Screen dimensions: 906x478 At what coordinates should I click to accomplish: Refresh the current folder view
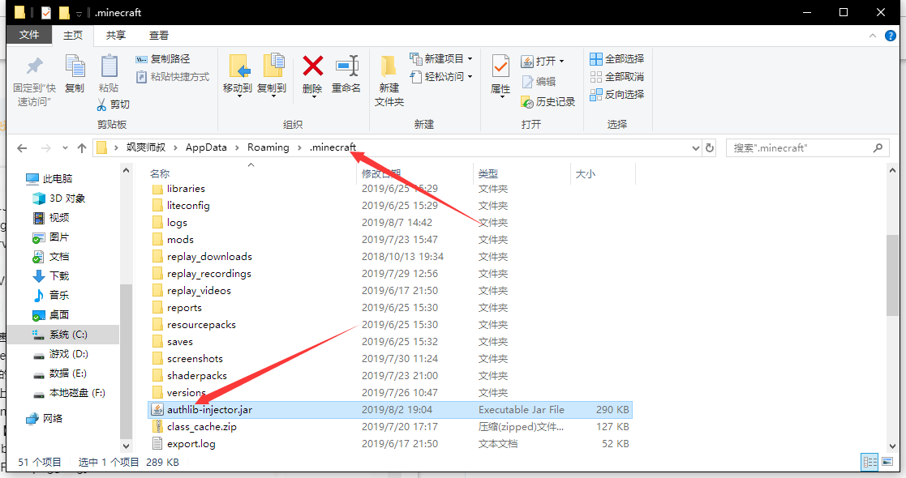(x=710, y=148)
